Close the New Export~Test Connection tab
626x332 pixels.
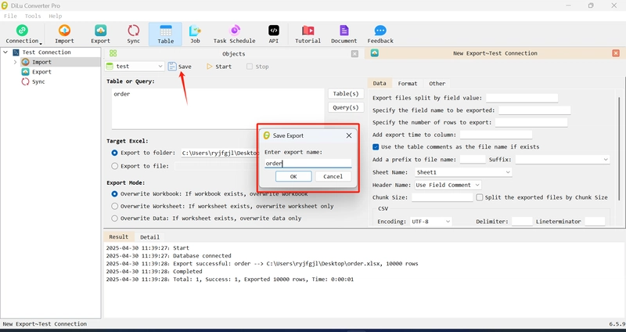(x=616, y=53)
